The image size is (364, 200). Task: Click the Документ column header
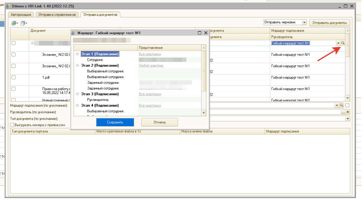pos(38,31)
